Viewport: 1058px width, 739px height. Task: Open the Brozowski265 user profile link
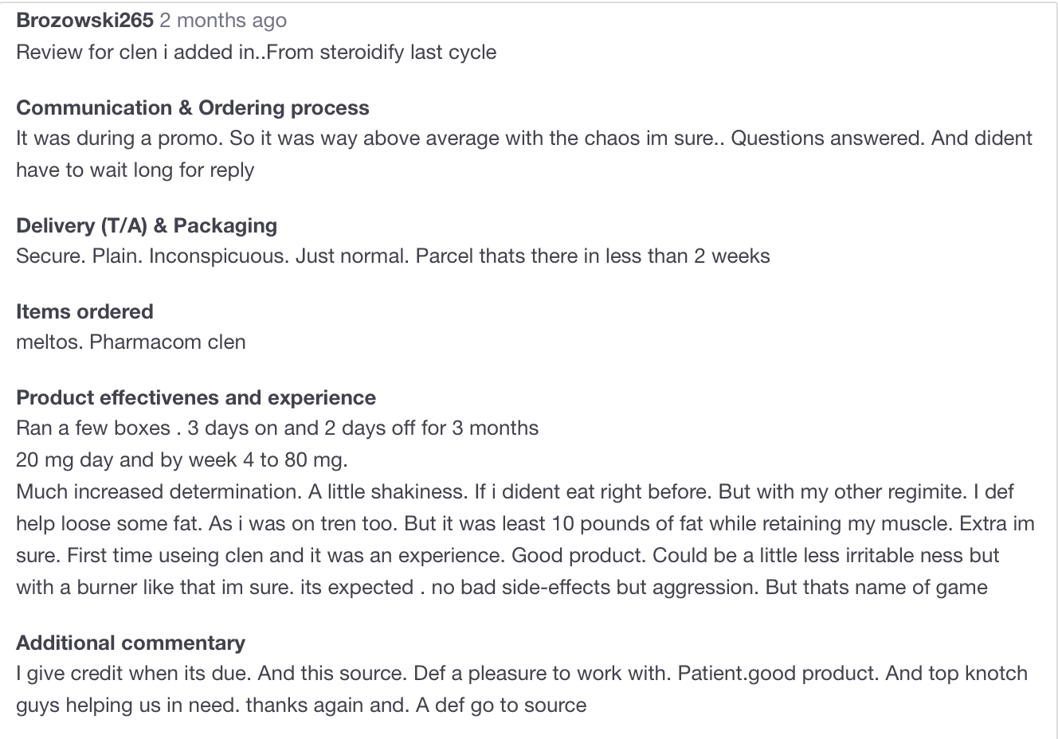pos(84,21)
